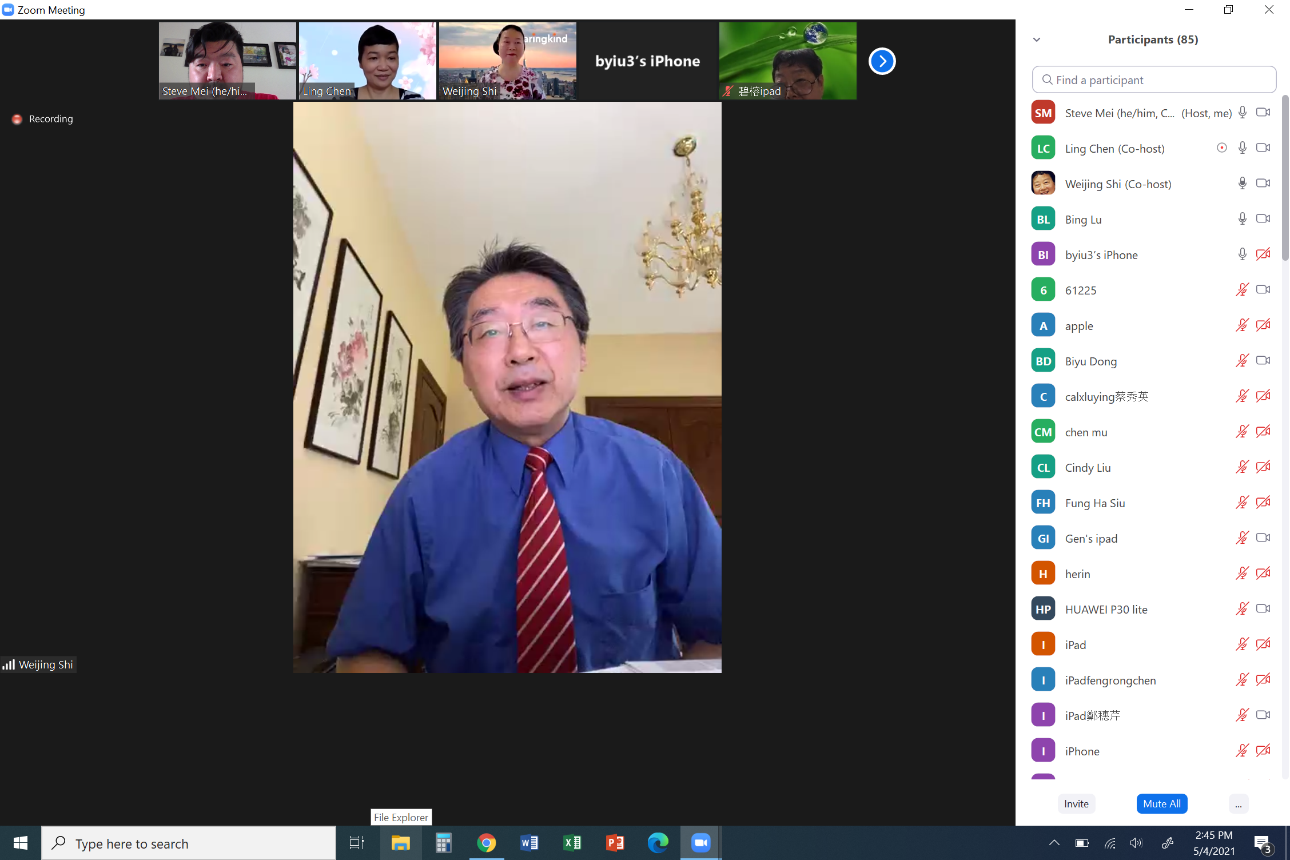
Task: Open the more options ellipsis button
Action: click(x=1238, y=804)
